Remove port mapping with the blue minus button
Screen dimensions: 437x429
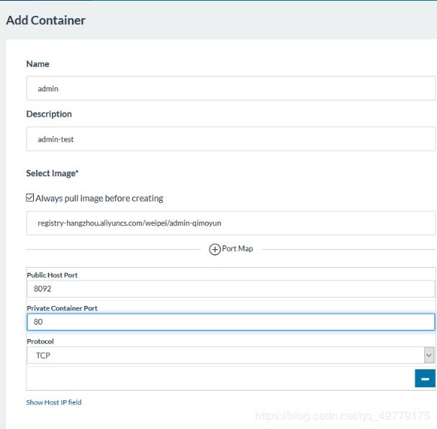(425, 379)
